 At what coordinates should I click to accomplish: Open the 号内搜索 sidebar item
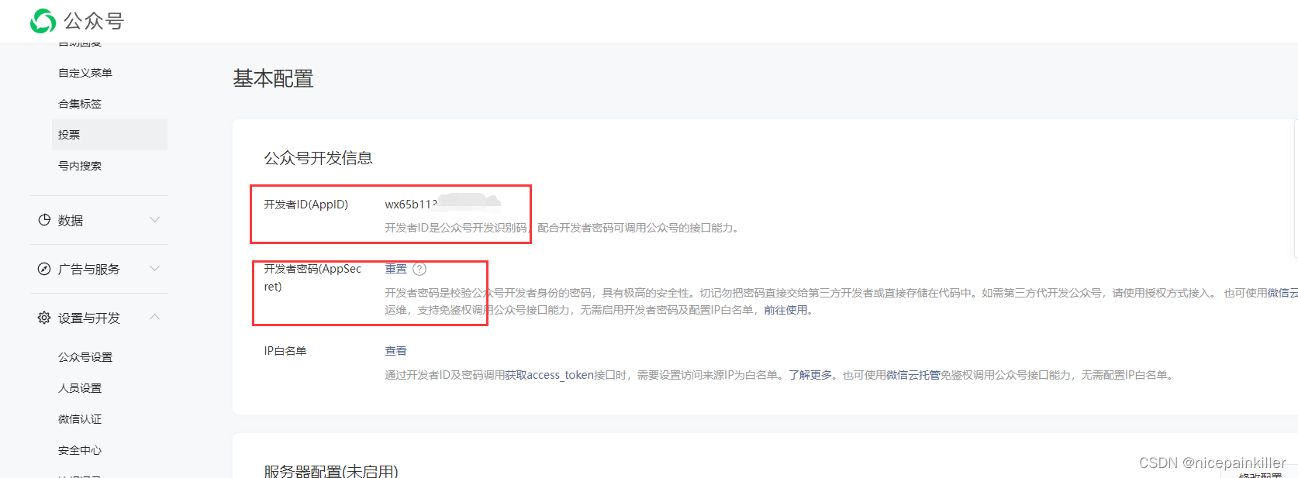pyautogui.click(x=80, y=166)
